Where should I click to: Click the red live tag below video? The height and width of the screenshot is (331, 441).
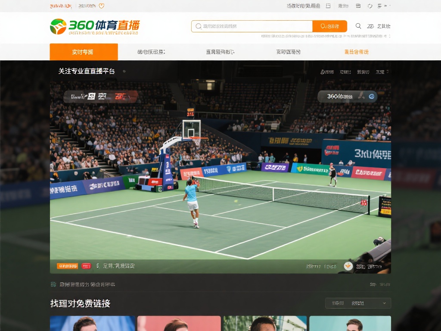[x=86, y=266]
